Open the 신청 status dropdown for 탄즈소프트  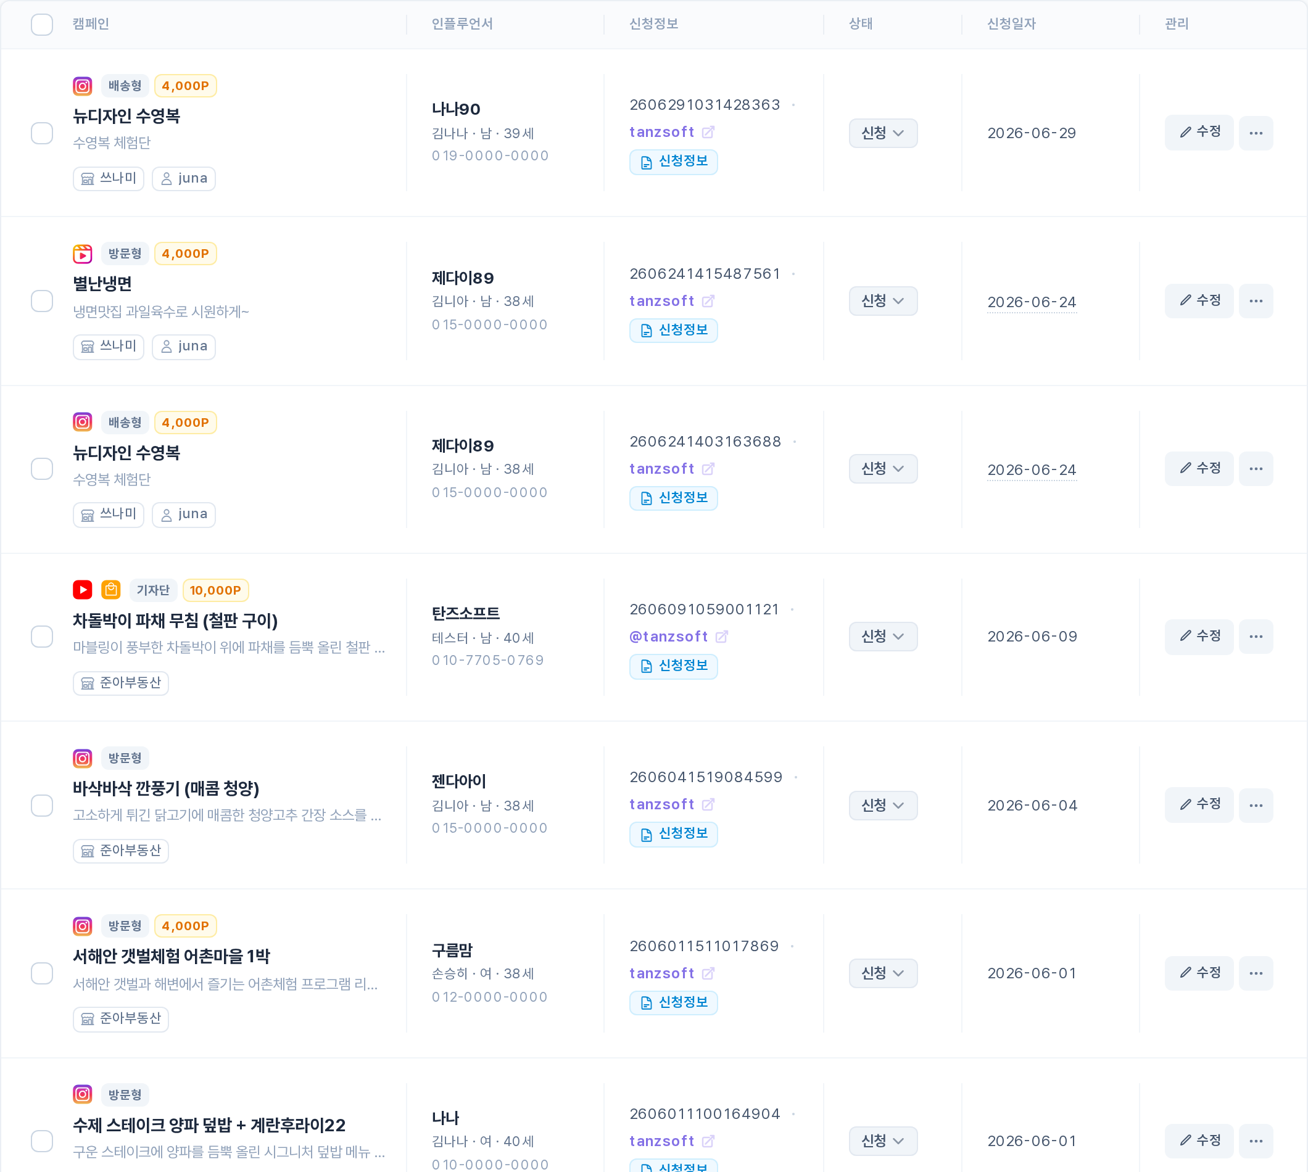(883, 637)
